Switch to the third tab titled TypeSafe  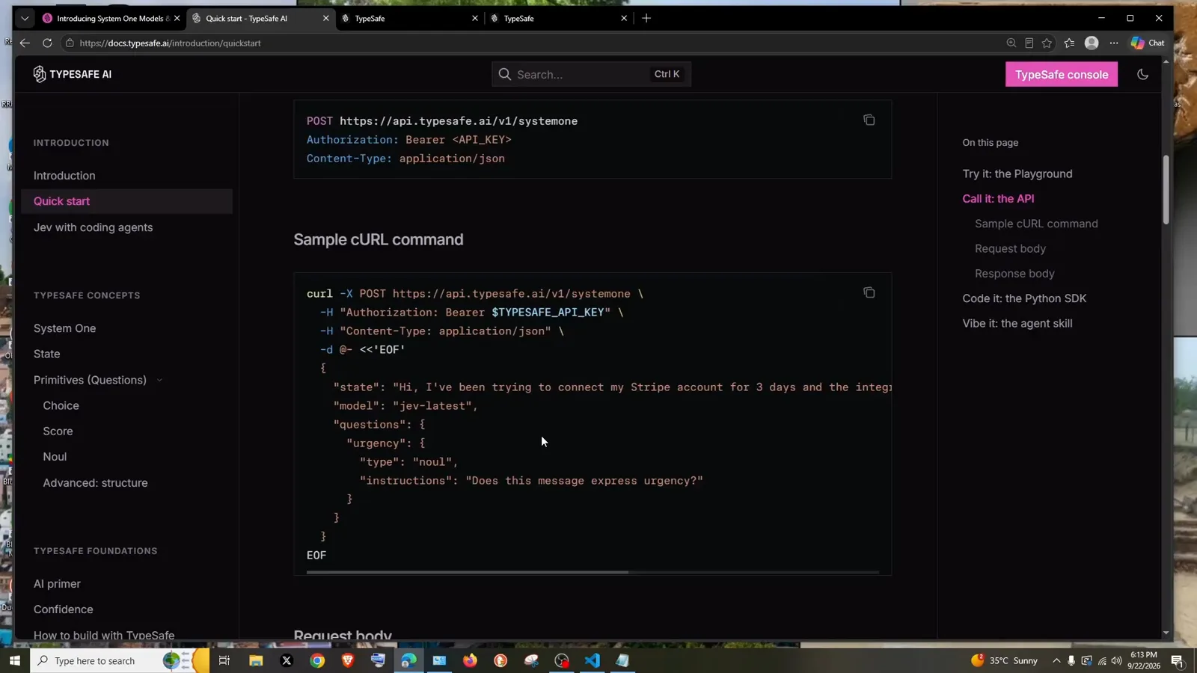click(x=410, y=18)
